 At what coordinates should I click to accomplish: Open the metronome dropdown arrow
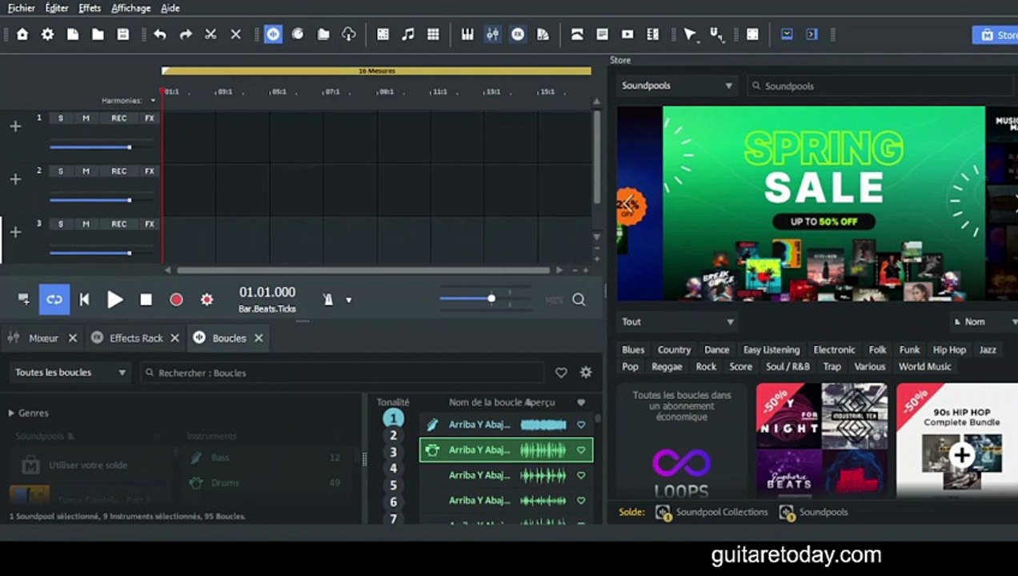tap(348, 300)
